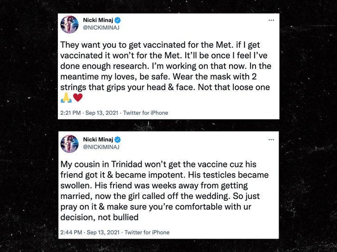Click the 2:21 PM timestamp

coord(71,113)
